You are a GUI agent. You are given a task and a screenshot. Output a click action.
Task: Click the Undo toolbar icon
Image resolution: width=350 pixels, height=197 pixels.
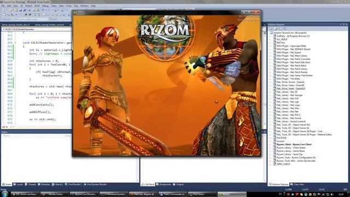pos(43,10)
